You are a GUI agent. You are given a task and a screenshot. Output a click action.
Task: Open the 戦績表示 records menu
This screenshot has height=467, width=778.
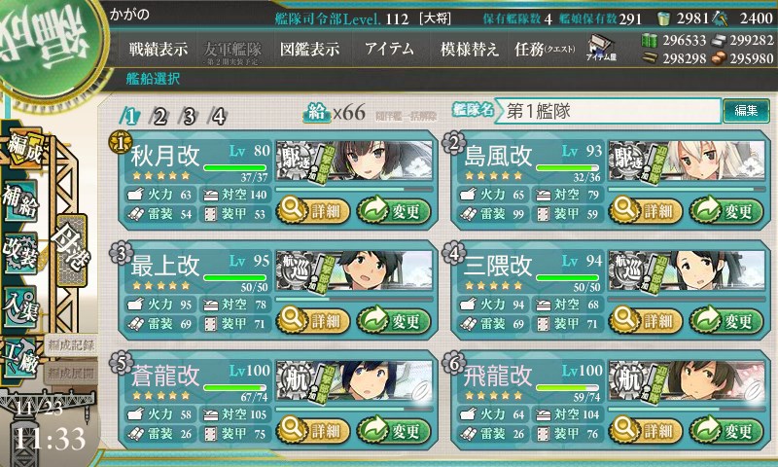point(159,49)
